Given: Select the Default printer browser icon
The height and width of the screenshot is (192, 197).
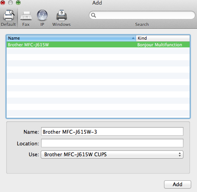Looking at the screenshot, I should (x=9, y=16).
